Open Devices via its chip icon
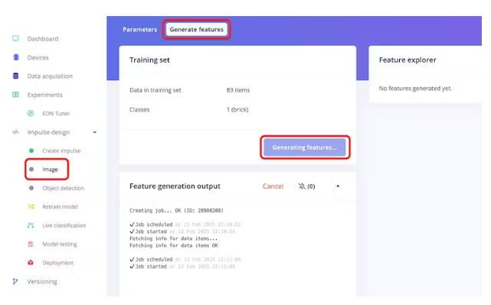This screenshot has width=491, height=305. (16, 57)
